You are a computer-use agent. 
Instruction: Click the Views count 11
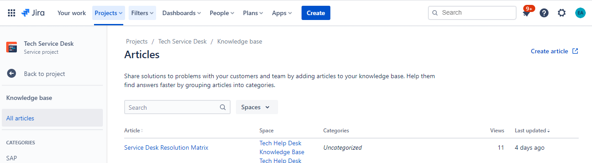tap(501, 147)
